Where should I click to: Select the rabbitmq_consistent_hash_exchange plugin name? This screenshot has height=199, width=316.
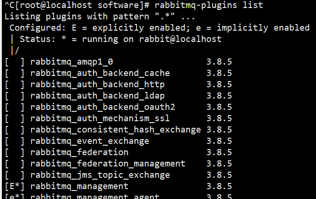tap(115, 130)
